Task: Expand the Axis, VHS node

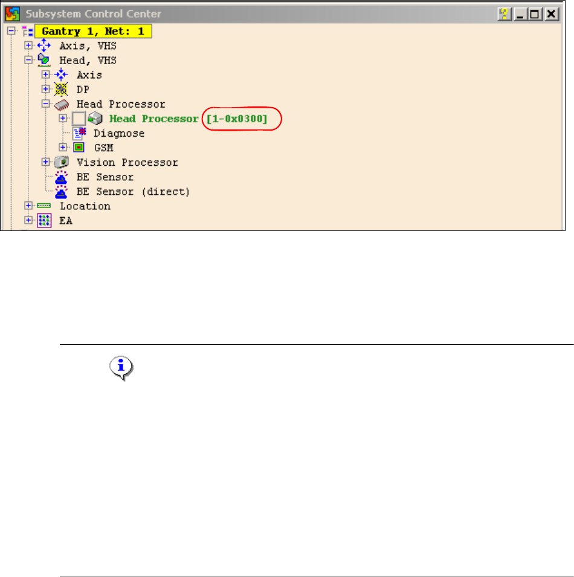Action: tap(28, 45)
